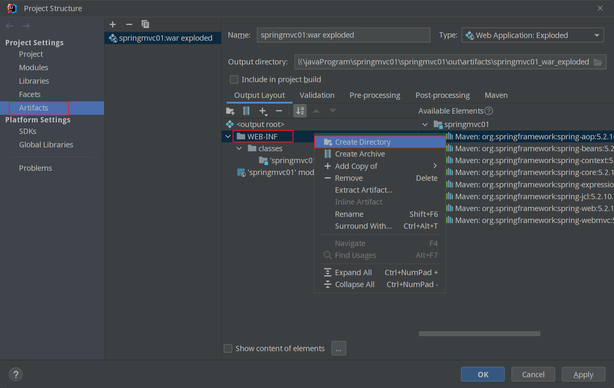Choose Create Directory from context menu
The height and width of the screenshot is (388, 614).
380,142
